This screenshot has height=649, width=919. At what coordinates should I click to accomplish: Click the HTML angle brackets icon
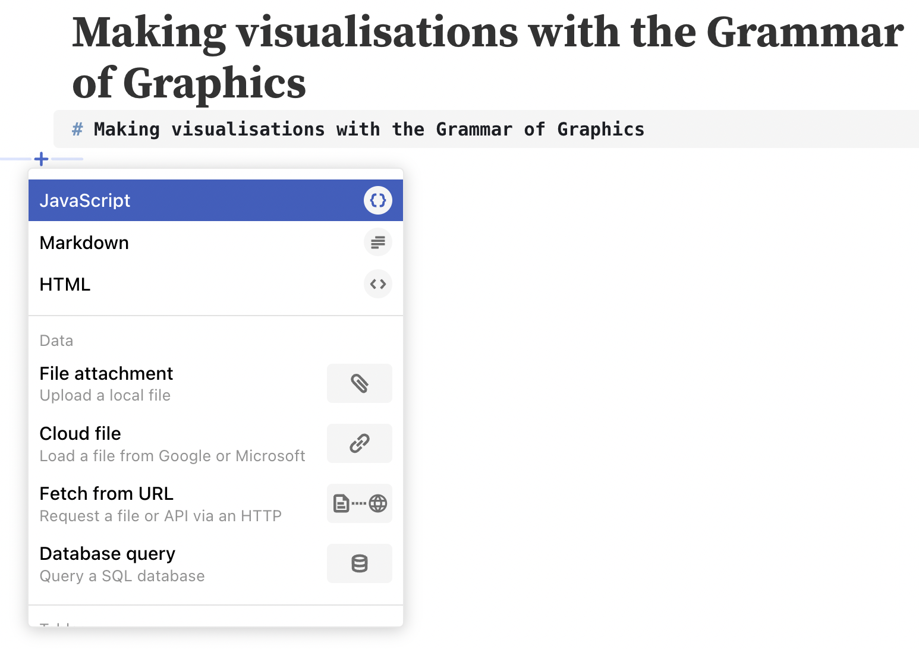[x=377, y=284]
